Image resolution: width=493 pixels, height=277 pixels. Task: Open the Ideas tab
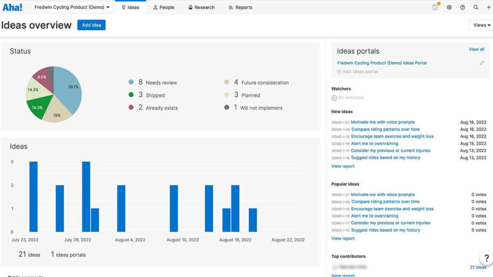tap(130, 7)
